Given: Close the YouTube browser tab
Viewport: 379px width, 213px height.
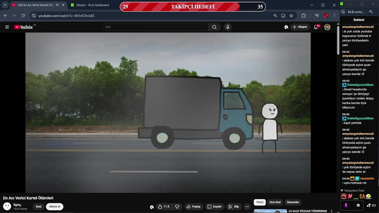Looking at the screenshot, I should pos(63,5).
